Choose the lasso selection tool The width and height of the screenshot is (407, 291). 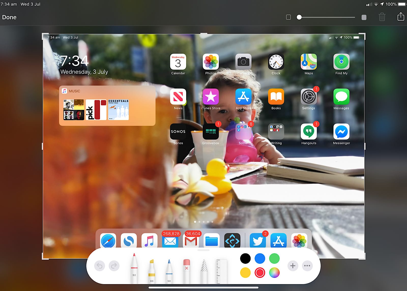pos(204,271)
